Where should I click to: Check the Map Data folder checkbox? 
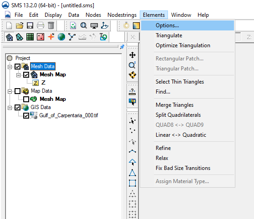[x=17, y=91]
